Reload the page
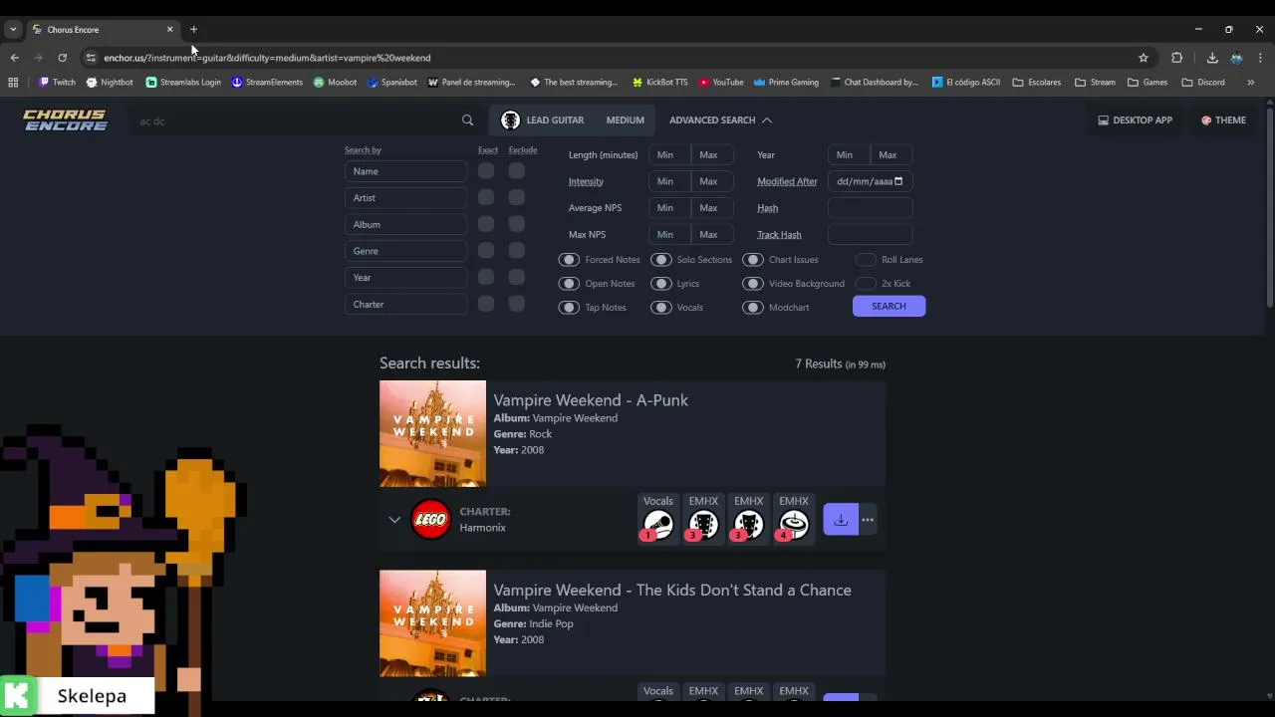This screenshot has width=1275, height=717. click(x=62, y=58)
